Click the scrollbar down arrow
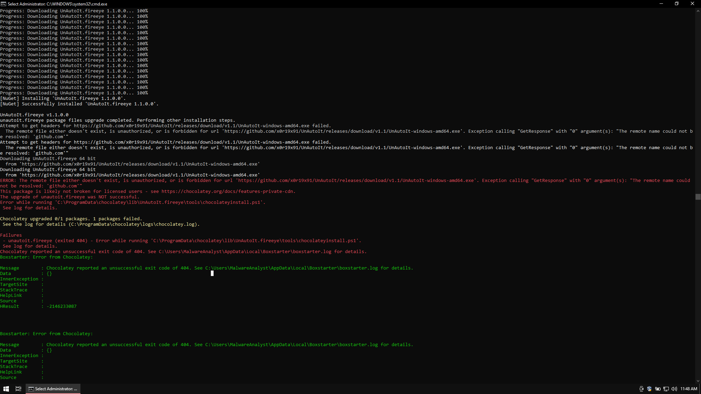Screen dimensions: 701x394 (x=698, y=381)
